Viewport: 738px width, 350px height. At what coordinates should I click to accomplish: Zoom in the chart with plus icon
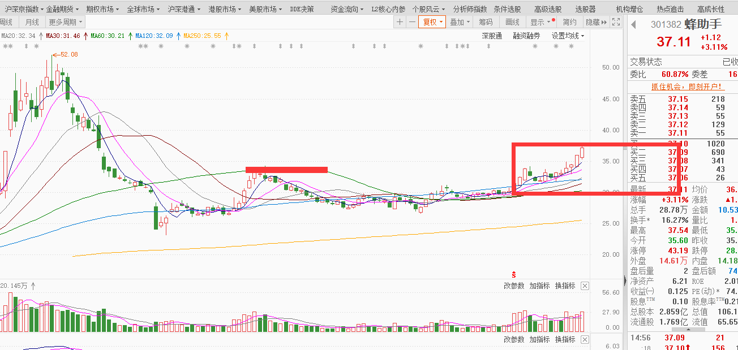coord(400,22)
